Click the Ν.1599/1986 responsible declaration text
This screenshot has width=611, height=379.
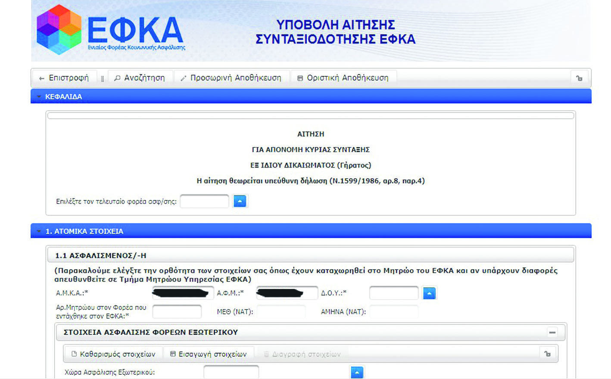pyautogui.click(x=311, y=181)
